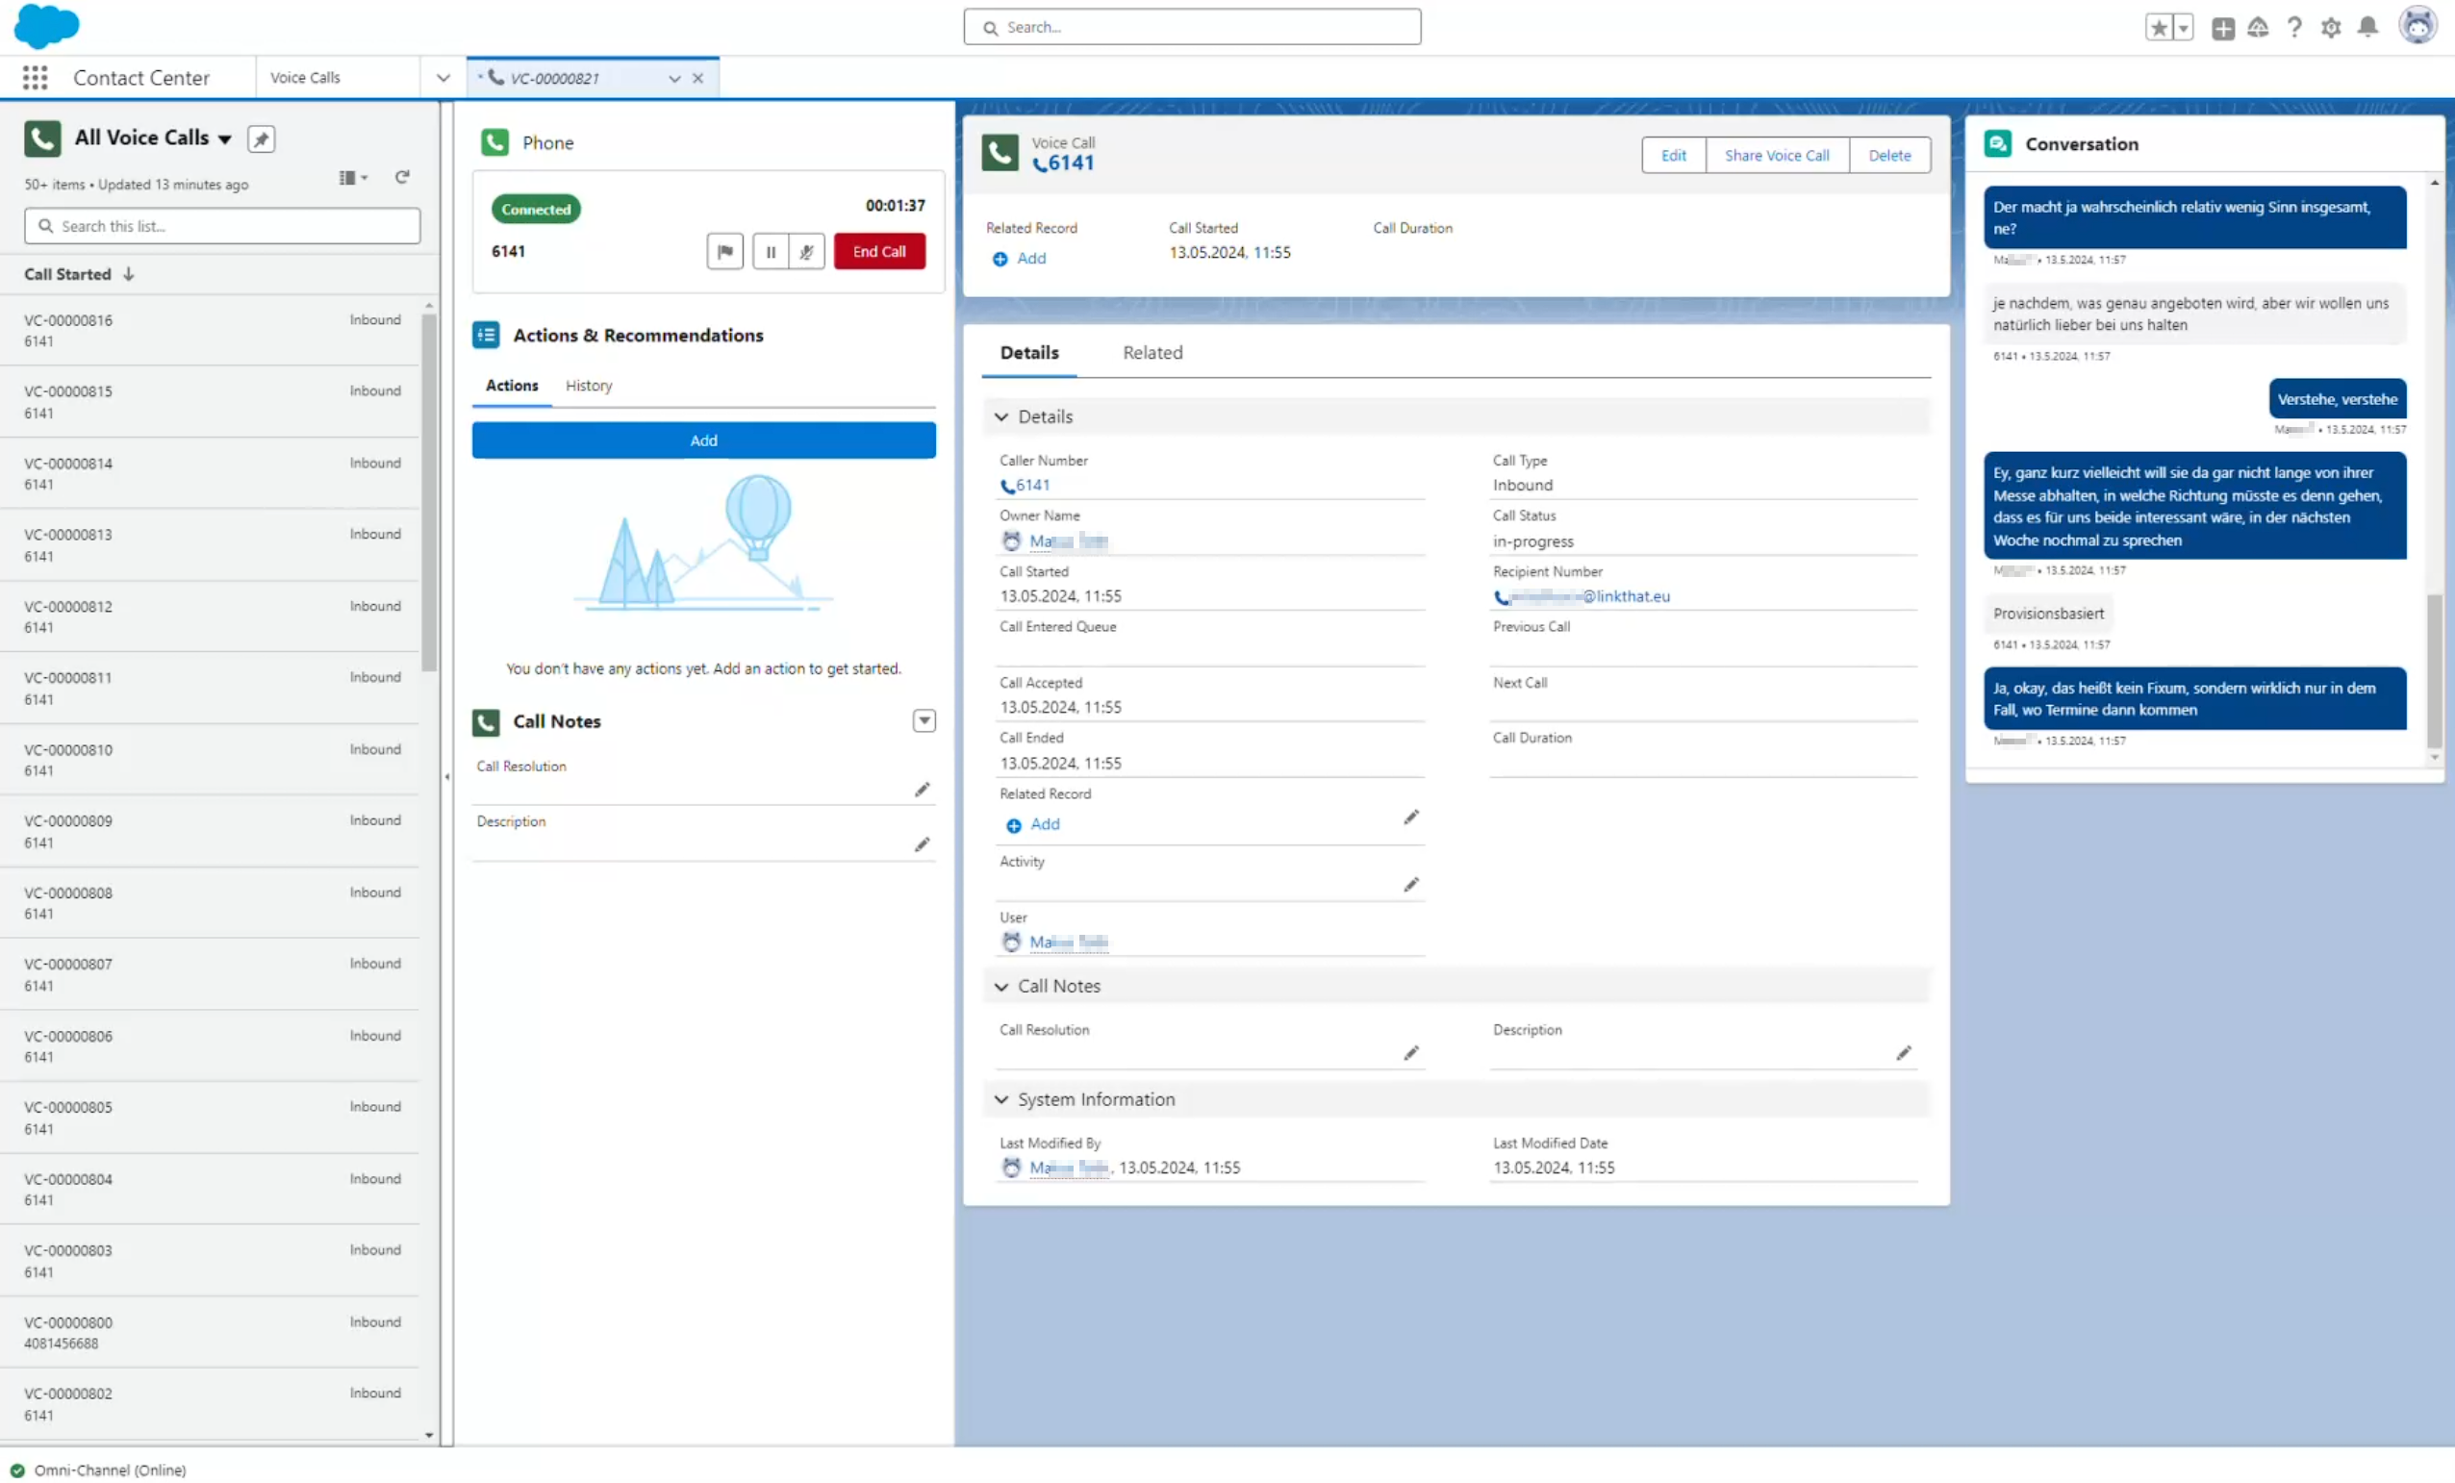Open the All Voice Calls list view dropdown

pyautogui.click(x=225, y=139)
